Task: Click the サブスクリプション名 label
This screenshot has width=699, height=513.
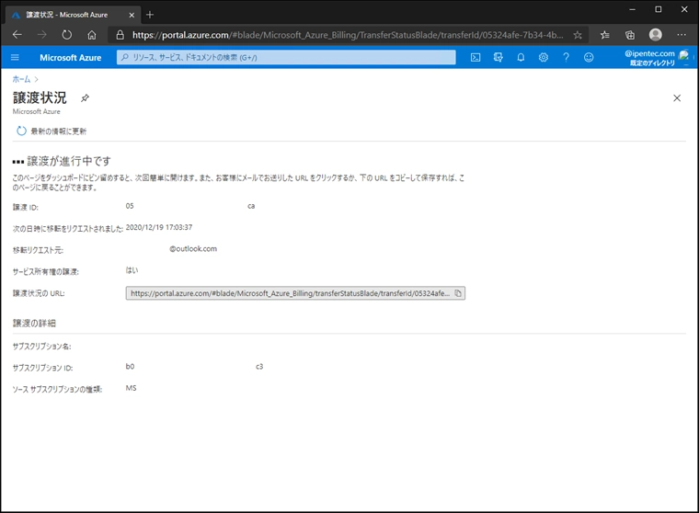Action: point(42,347)
